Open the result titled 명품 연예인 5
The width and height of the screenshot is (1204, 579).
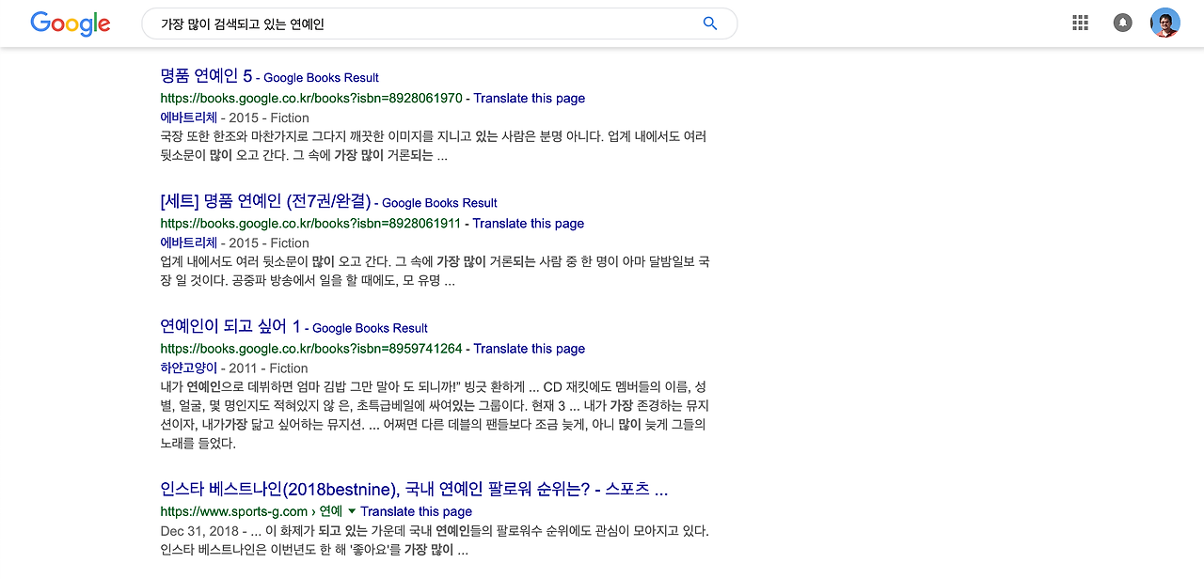point(207,76)
